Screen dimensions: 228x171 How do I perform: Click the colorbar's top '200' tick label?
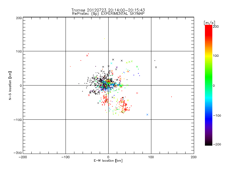click(216, 27)
